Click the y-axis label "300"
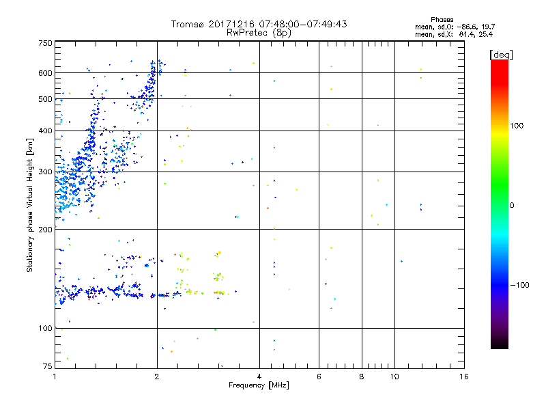Screen dimensions: 546x410 [45, 172]
